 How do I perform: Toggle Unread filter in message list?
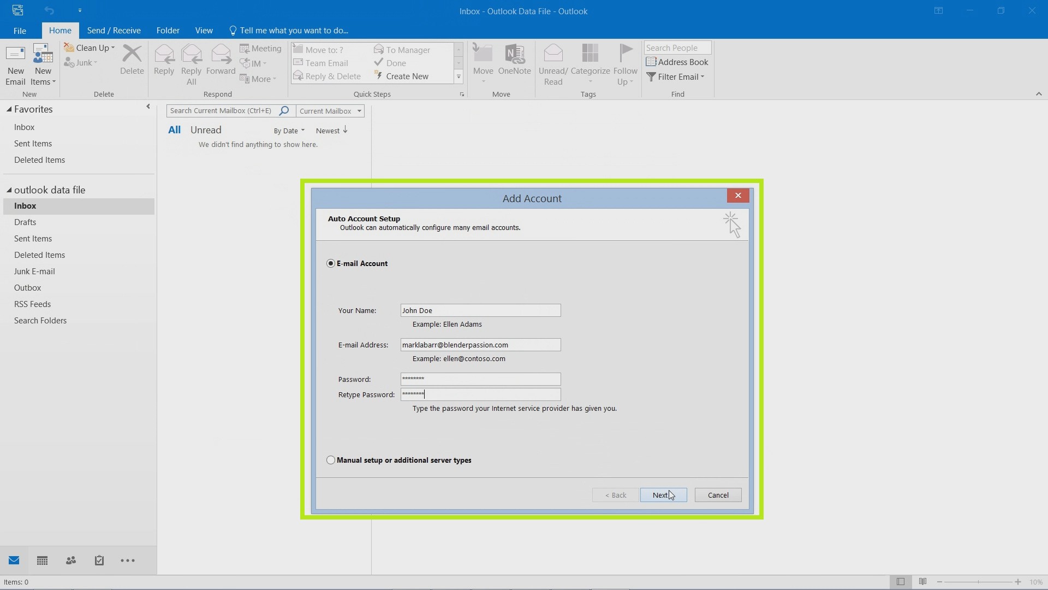[x=206, y=129]
